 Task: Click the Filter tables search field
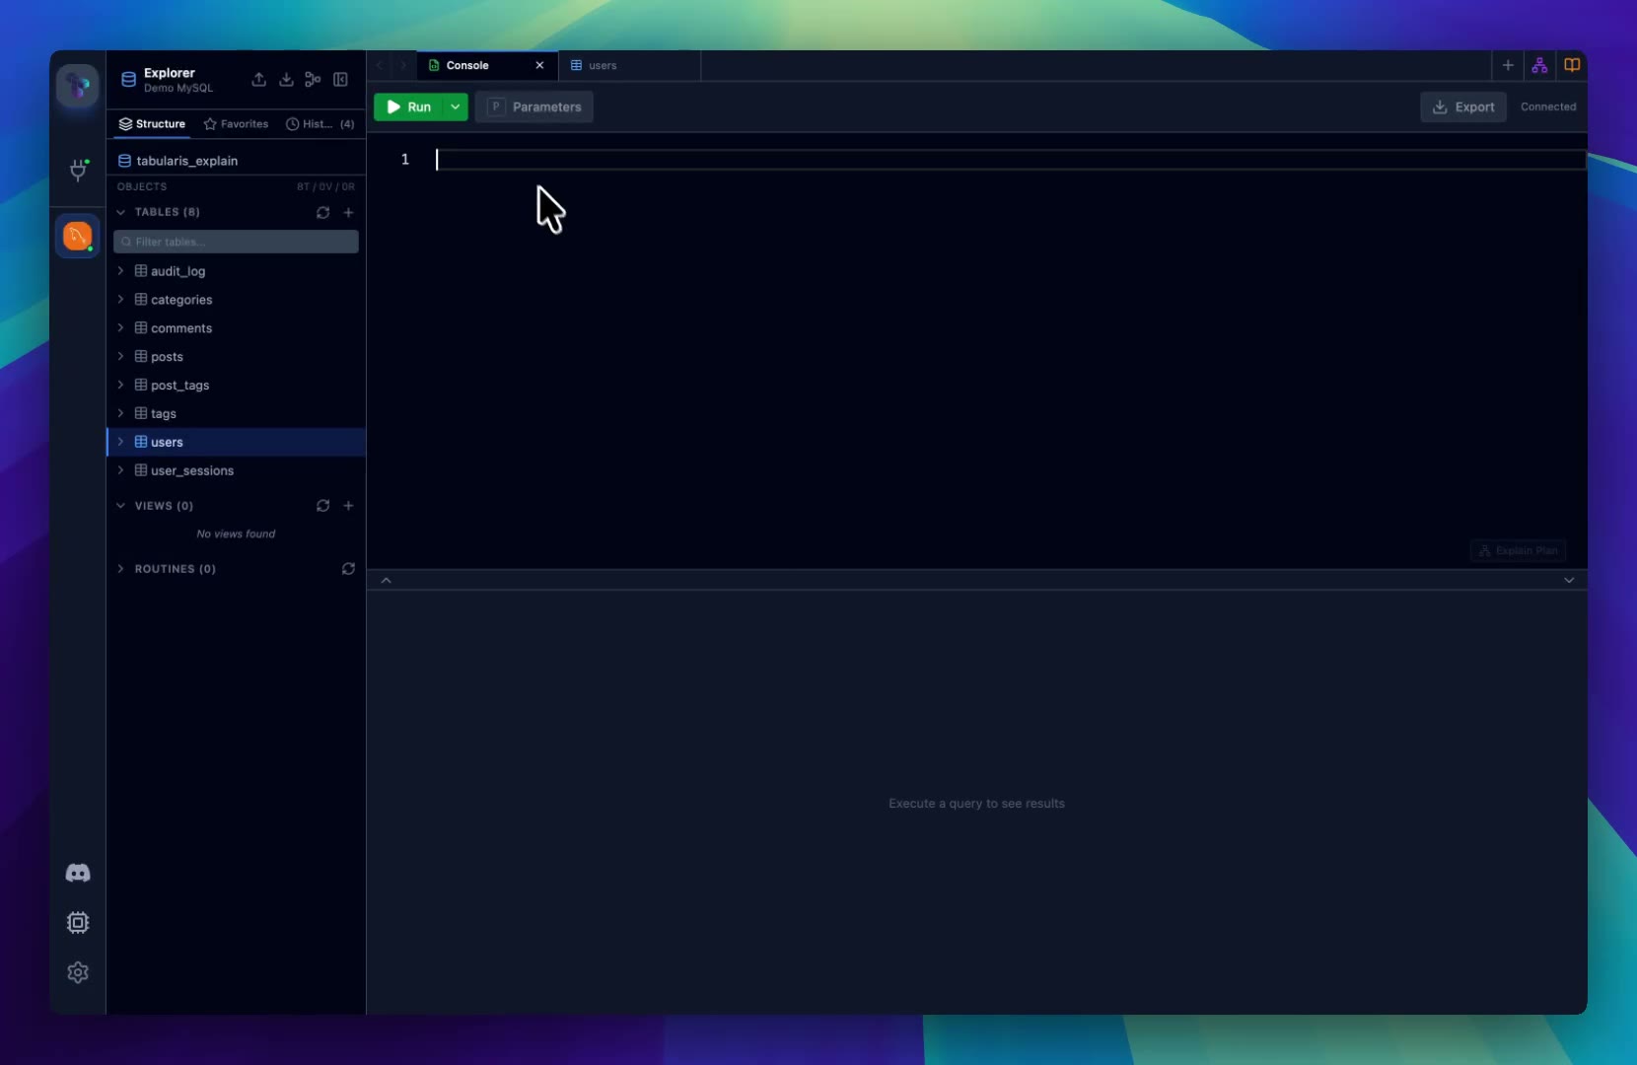(237, 242)
